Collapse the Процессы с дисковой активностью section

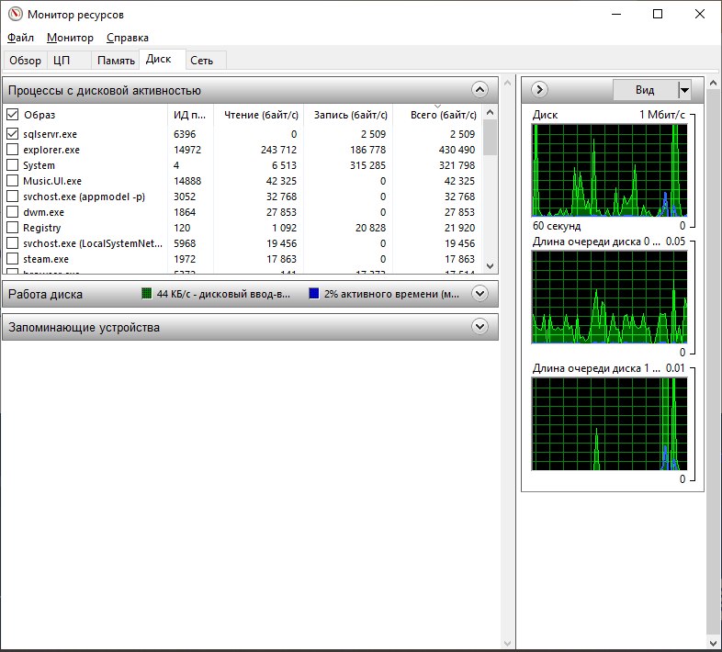point(479,90)
